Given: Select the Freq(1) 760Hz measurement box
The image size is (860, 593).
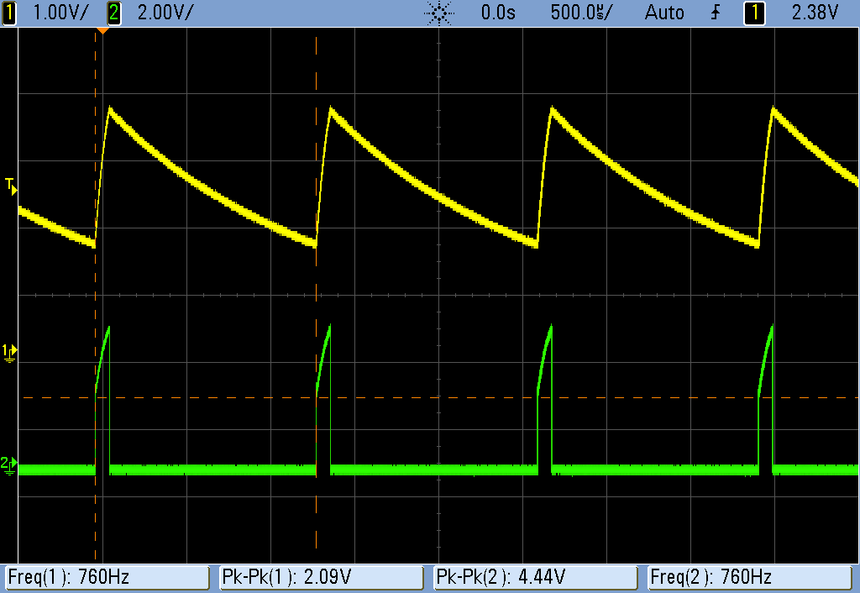Looking at the screenshot, I should [107, 577].
